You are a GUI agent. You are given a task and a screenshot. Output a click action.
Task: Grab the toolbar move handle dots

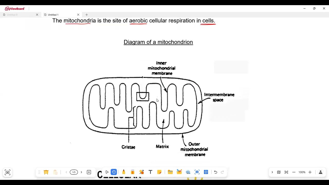[x=39, y=172]
